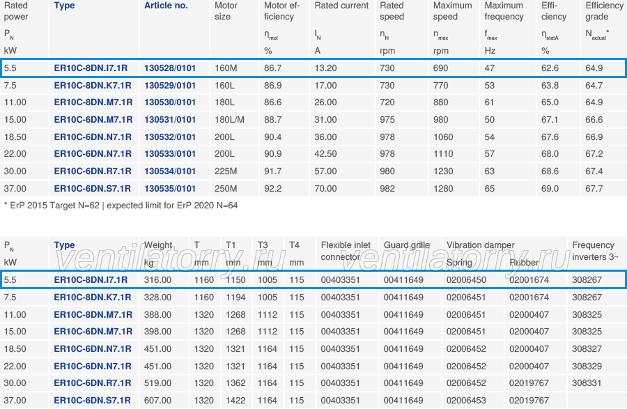627x409 pixels.
Task: Click type ER10C-8DN.M7.1R beside article 130530/0101
Action: pyautogui.click(x=93, y=102)
